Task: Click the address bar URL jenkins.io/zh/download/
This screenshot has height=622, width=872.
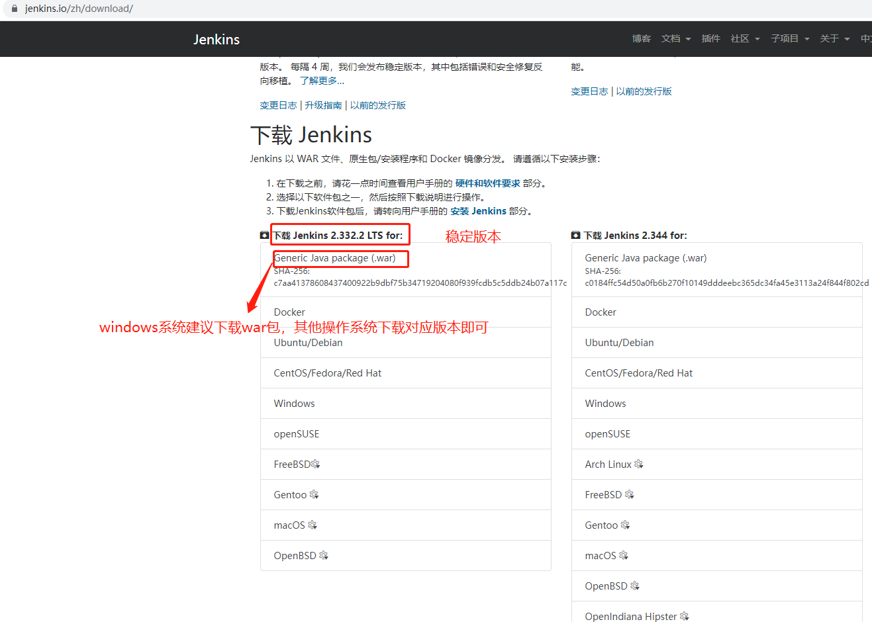Action: [x=79, y=9]
